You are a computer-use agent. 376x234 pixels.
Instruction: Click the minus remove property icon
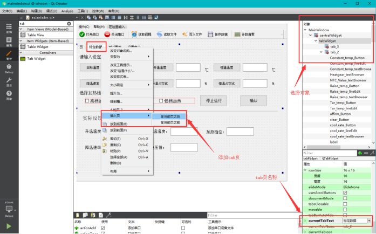pos(366,153)
